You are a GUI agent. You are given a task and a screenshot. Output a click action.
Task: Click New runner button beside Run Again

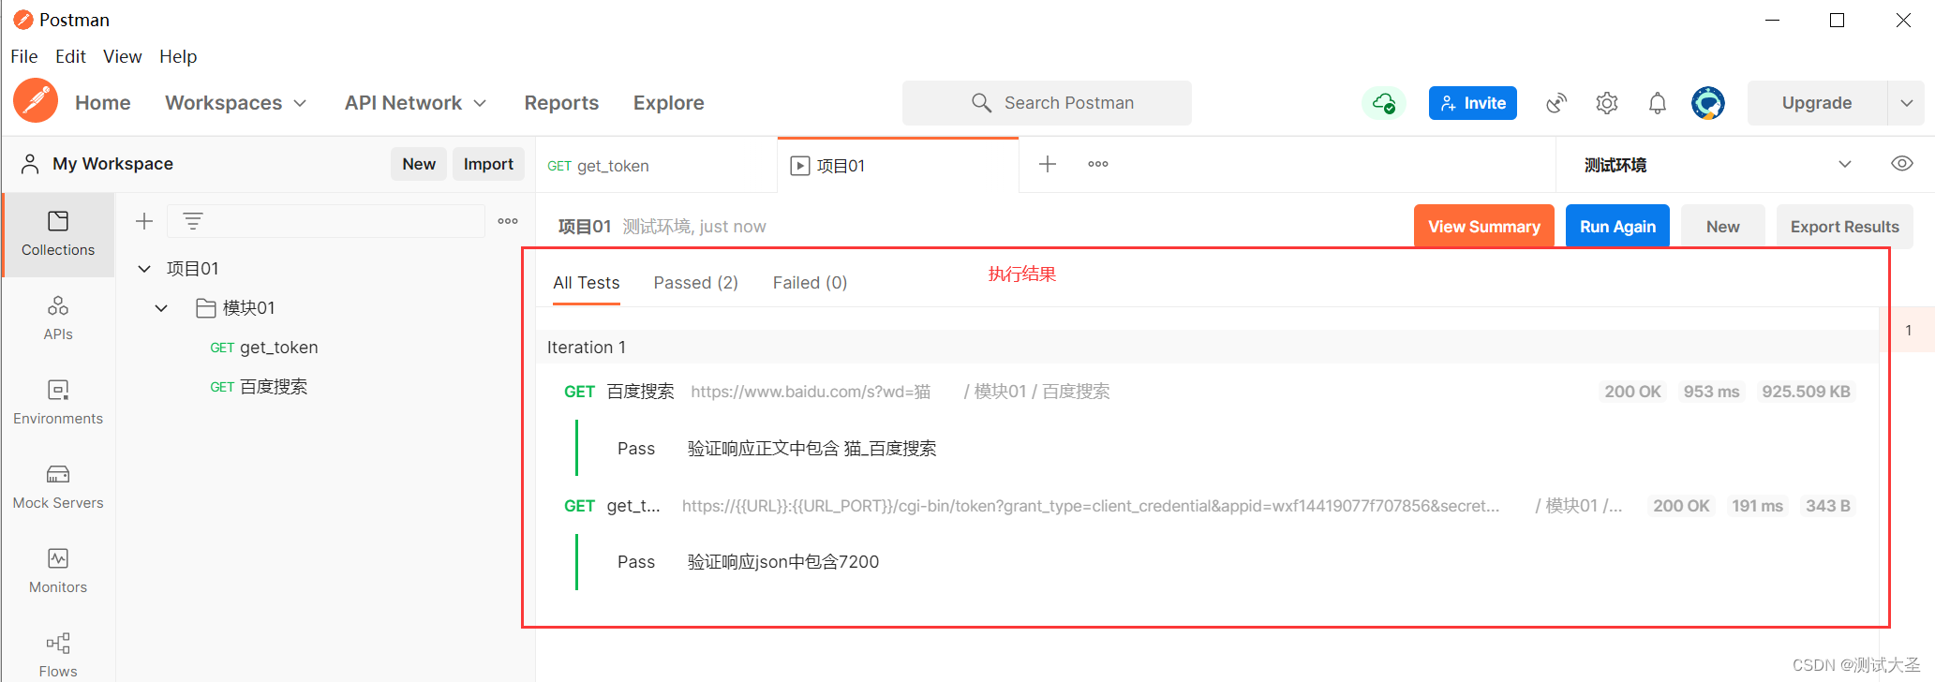click(1723, 227)
